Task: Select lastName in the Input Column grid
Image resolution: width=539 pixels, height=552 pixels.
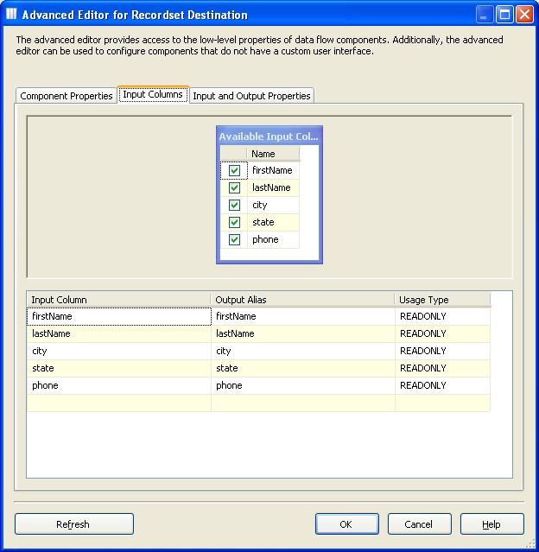Action: [119, 333]
